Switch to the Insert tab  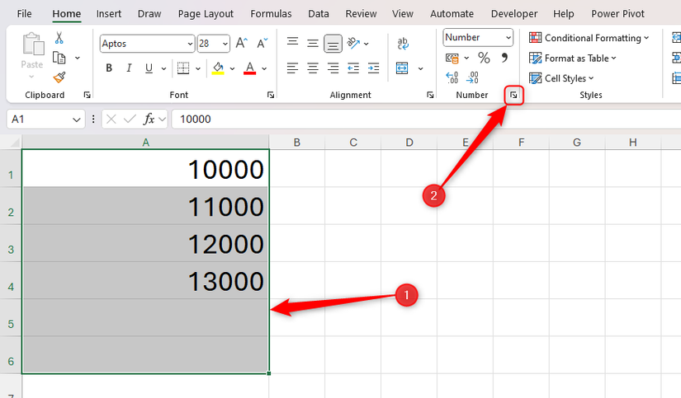(x=109, y=14)
